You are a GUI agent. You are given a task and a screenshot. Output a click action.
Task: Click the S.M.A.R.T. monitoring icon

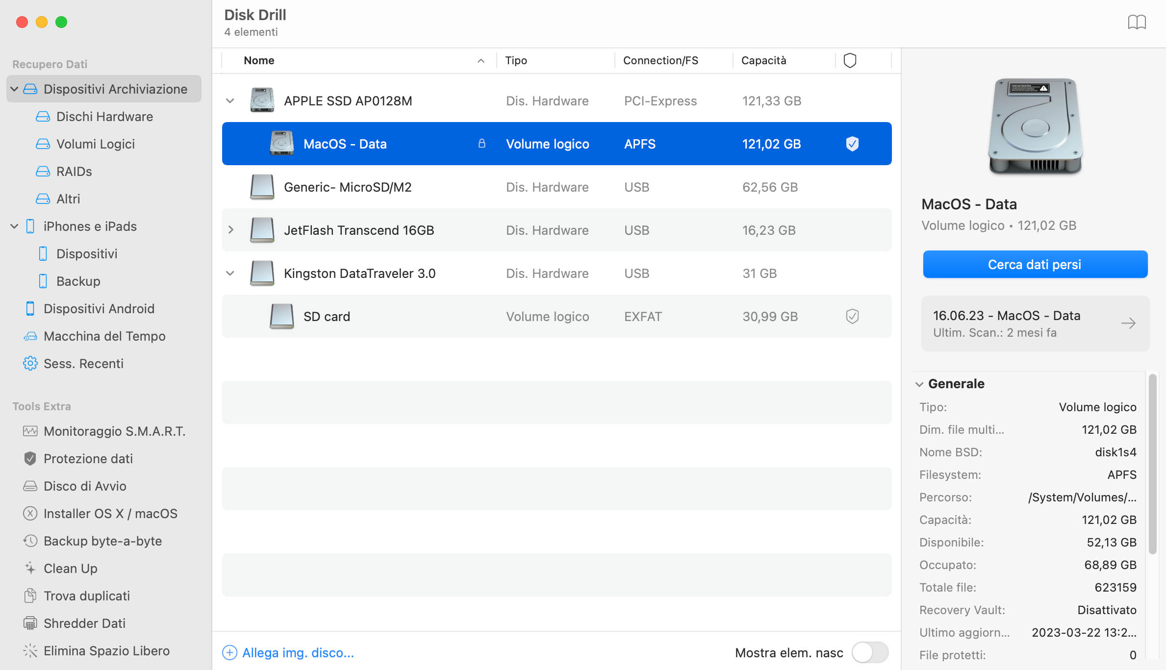pos(30,431)
